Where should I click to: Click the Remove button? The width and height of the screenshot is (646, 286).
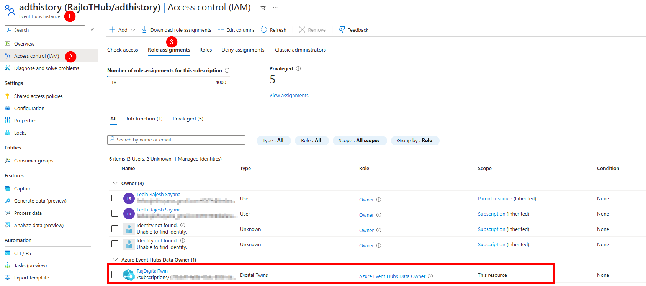pos(312,30)
